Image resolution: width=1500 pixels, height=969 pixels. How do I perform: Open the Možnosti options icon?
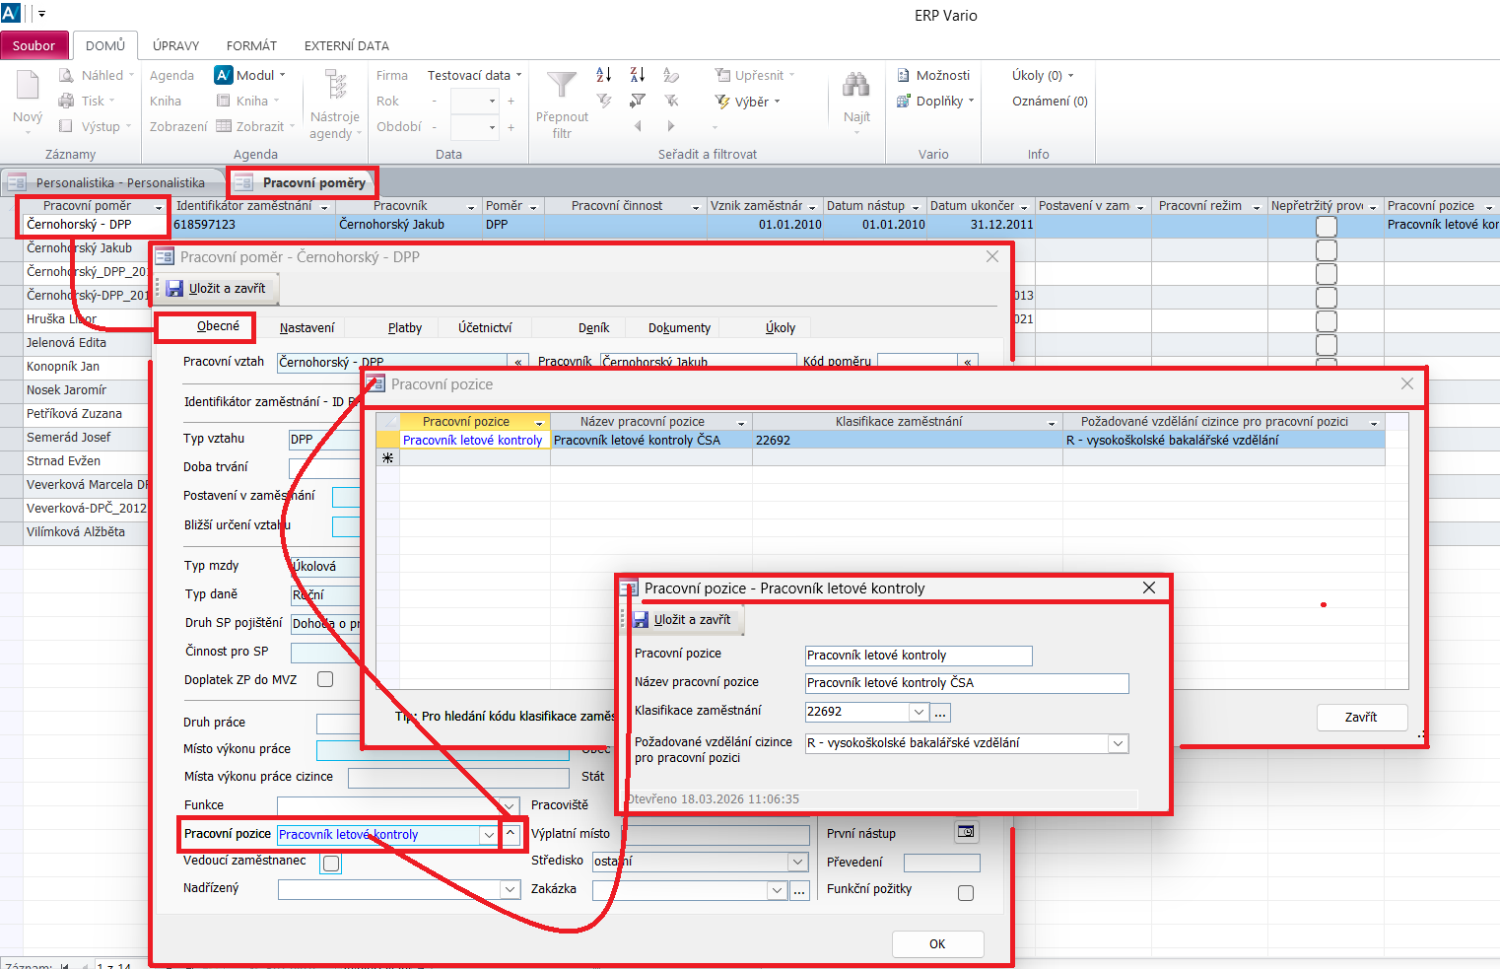904,75
